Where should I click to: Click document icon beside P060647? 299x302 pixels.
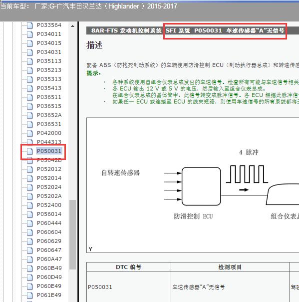click(x=30, y=250)
